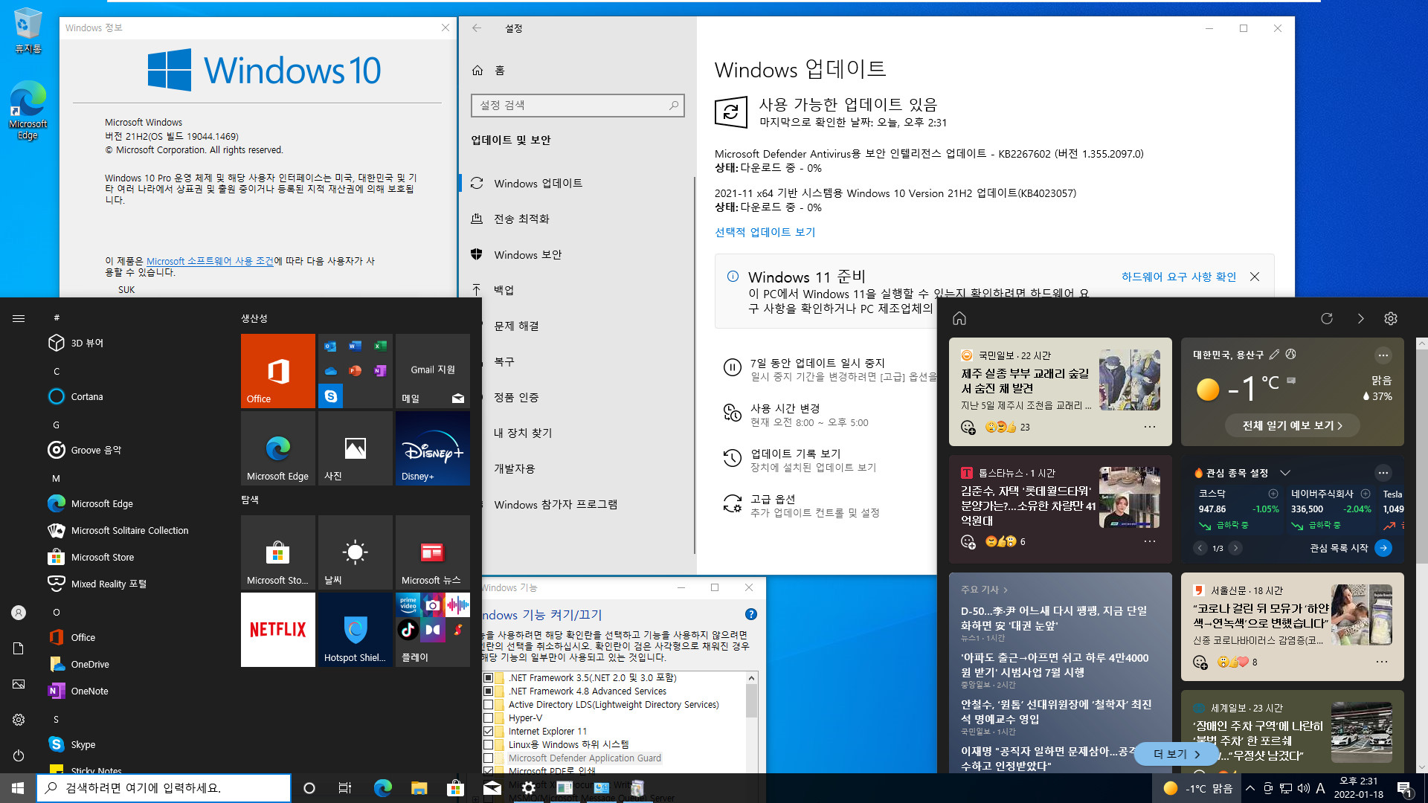Viewport: 1428px width, 803px height.
Task: Toggle Microsoft Defender Application Guard checkbox
Action: pyautogui.click(x=489, y=758)
